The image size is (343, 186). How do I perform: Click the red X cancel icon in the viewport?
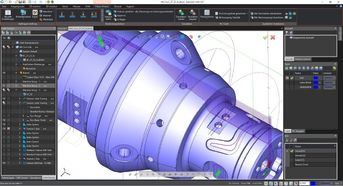273,37
